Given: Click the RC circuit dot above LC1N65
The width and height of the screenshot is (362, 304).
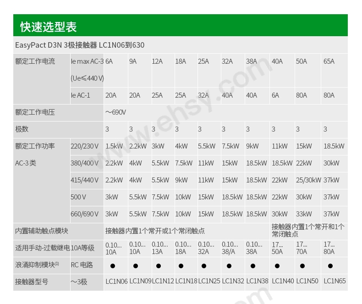Looking at the screenshot, I should tap(330, 265).
